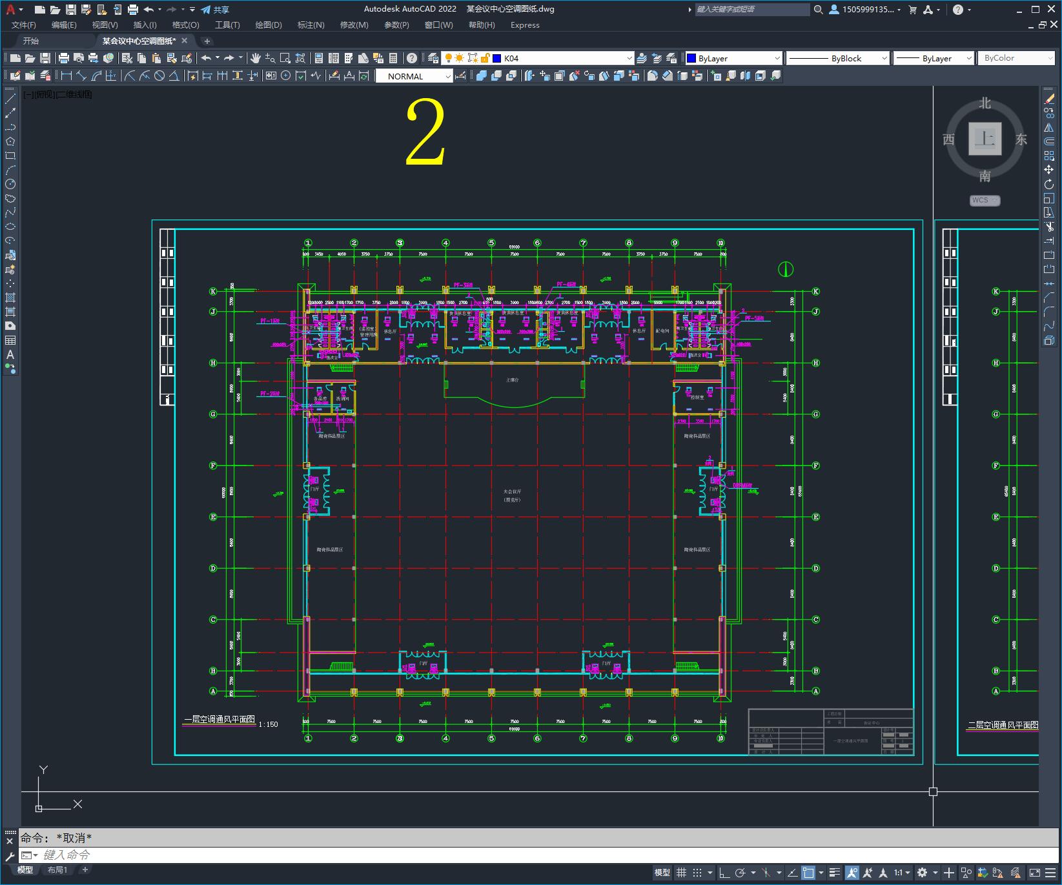Open the ByLayer lineweight dropdown
Screen dimensions: 1062x885
tap(969, 58)
